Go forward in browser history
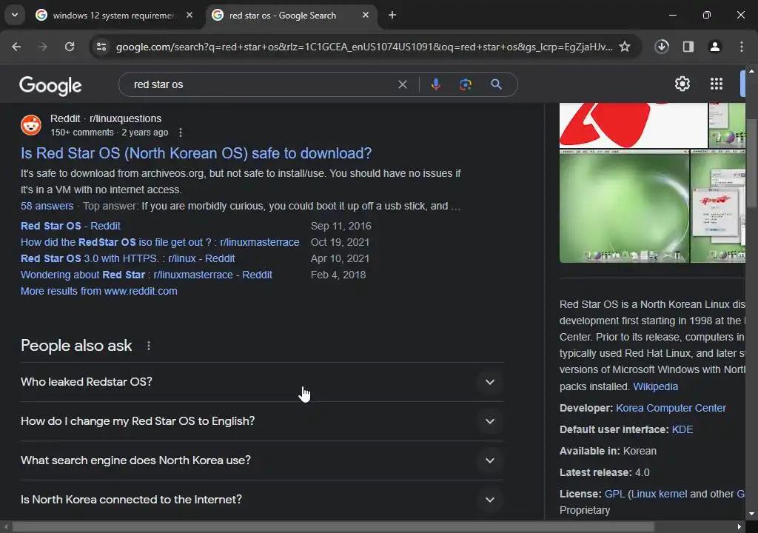This screenshot has height=533, width=758. tap(43, 47)
